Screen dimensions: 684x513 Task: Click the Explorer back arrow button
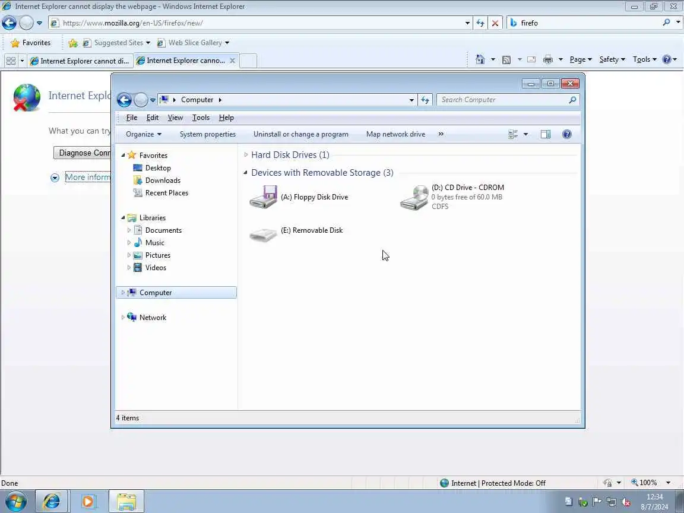(124, 100)
